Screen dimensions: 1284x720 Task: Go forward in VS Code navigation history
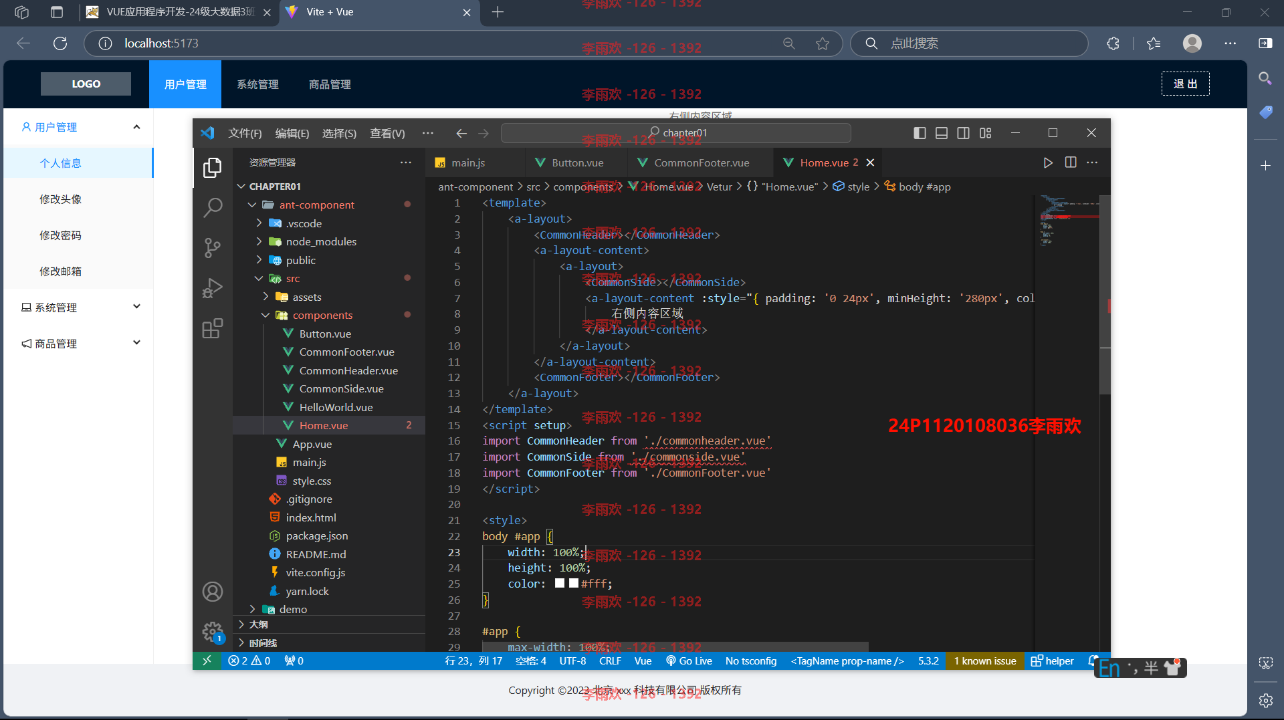pyautogui.click(x=484, y=133)
